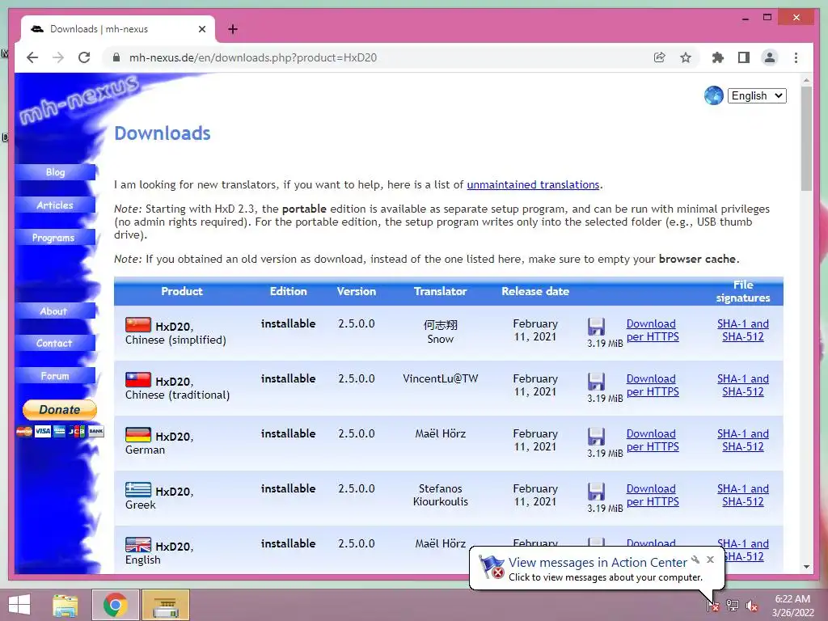Open Chrome three-dot menu
The height and width of the screenshot is (621, 828).
tap(796, 57)
